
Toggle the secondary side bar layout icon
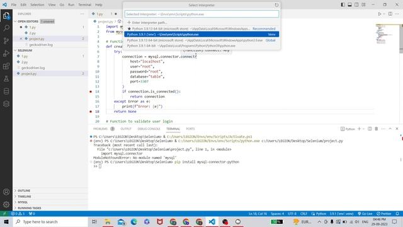tap(357, 4)
